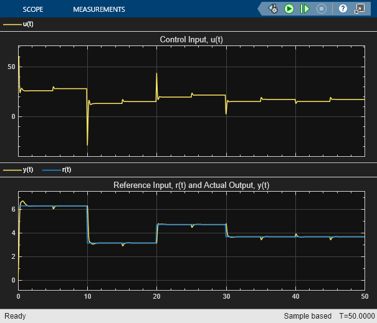Toggle the r(t) legend label

[67, 170]
